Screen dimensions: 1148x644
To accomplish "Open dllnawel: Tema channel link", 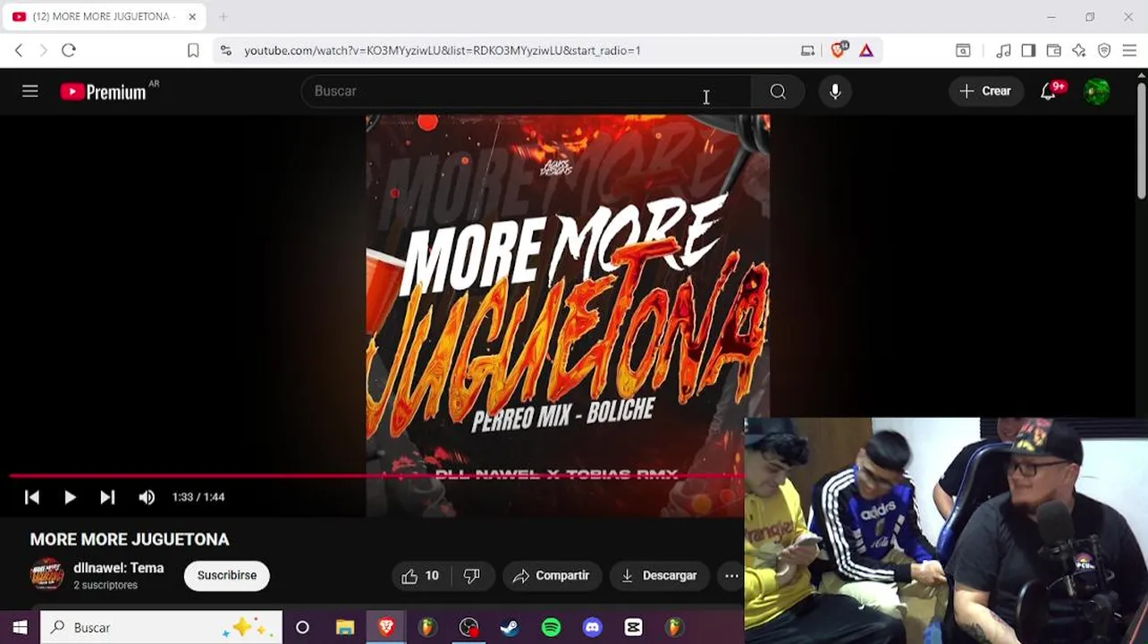I will coord(119,568).
